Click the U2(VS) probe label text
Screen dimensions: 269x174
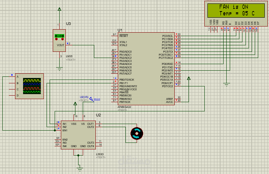(84, 97)
